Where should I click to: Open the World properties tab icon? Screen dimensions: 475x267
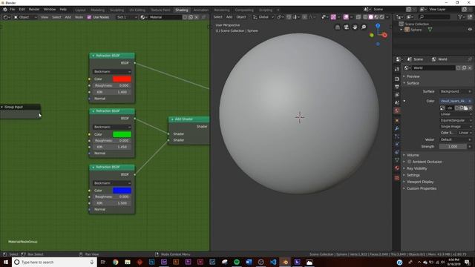point(397,111)
